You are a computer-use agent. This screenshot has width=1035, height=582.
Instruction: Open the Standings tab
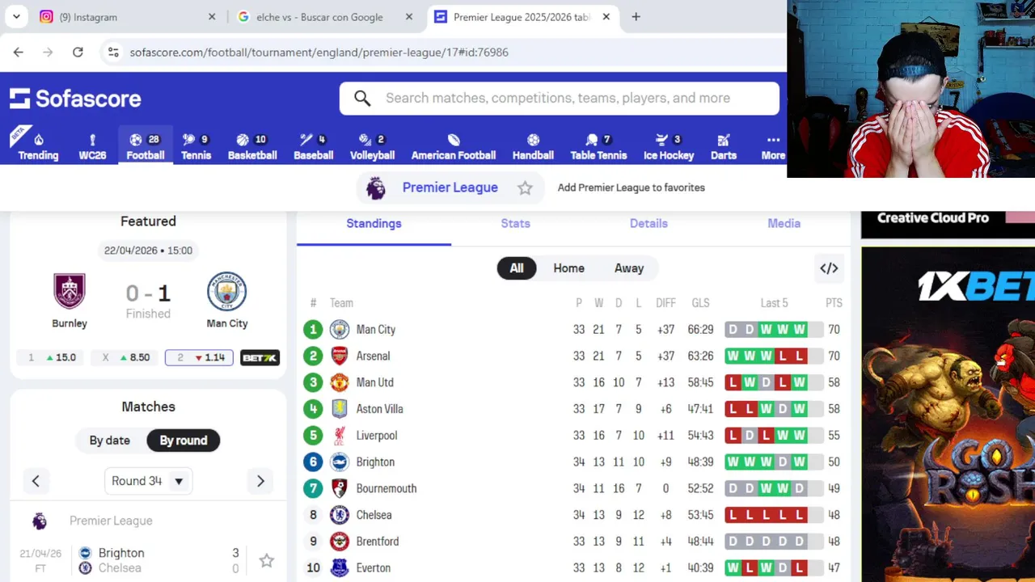(374, 224)
